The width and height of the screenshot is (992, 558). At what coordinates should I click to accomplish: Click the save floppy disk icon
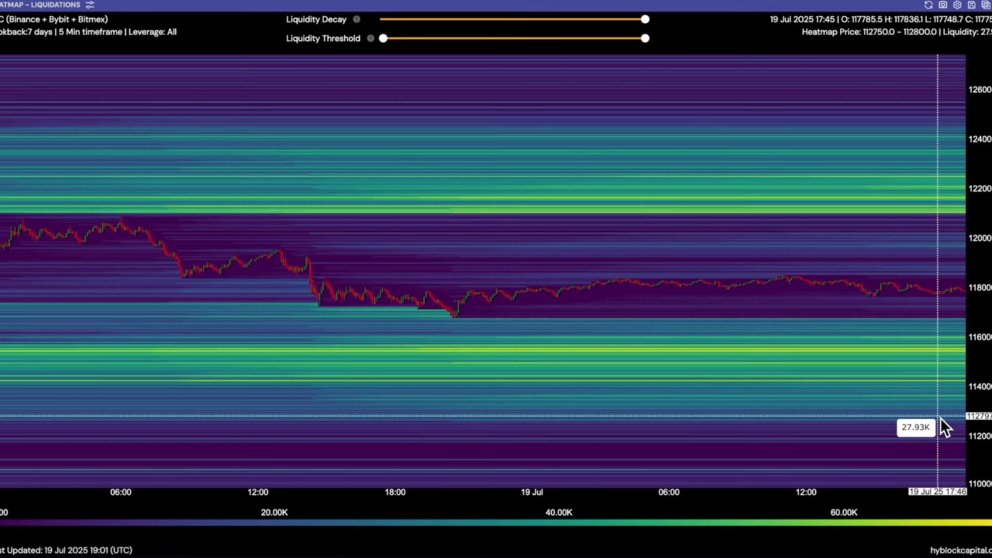pyautogui.click(x=971, y=5)
